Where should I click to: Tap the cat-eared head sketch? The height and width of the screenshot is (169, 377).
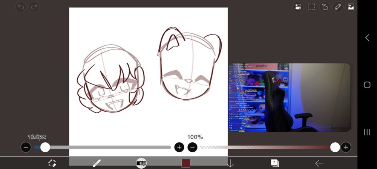[x=190, y=63]
